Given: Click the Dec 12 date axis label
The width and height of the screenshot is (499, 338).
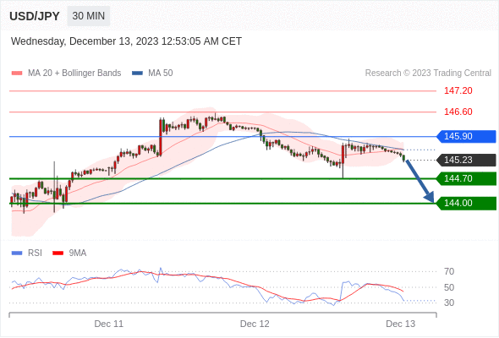Looking at the screenshot, I should tap(255, 324).
